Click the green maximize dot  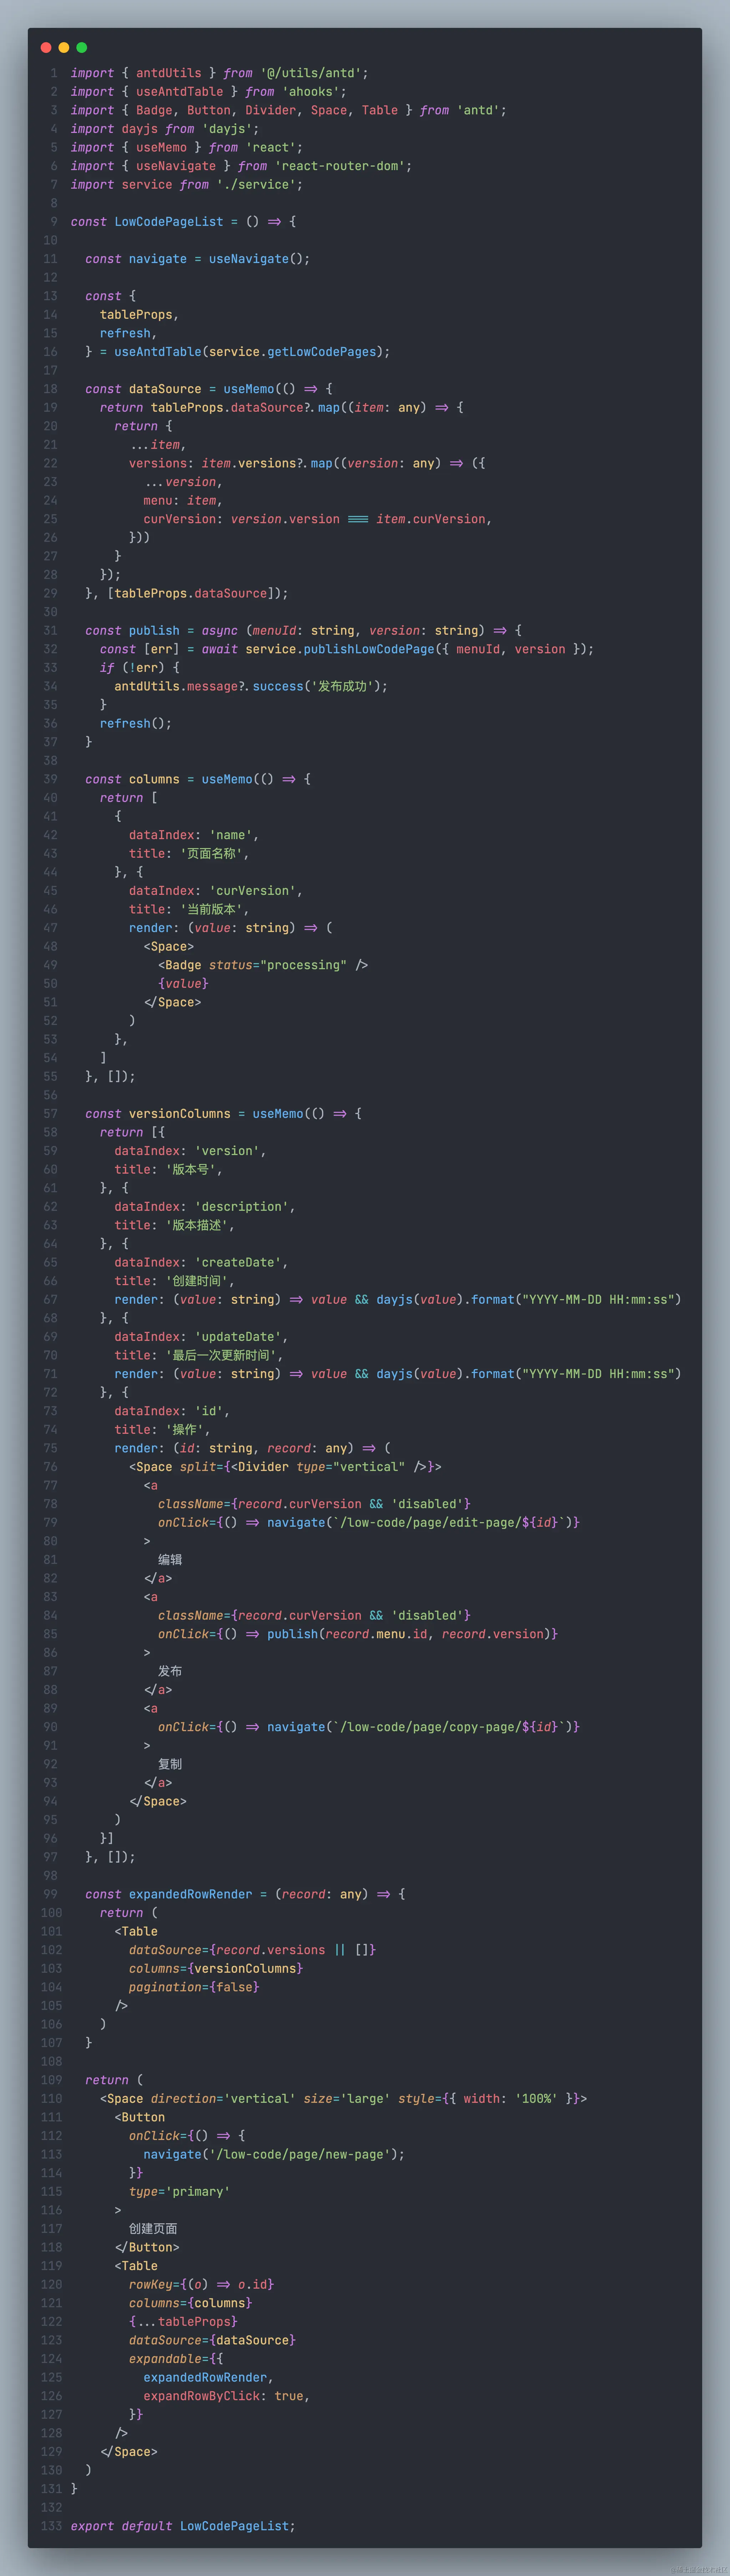click(82, 47)
